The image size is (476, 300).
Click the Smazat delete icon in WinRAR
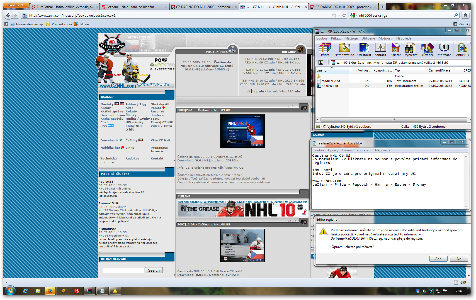[x=395, y=50]
